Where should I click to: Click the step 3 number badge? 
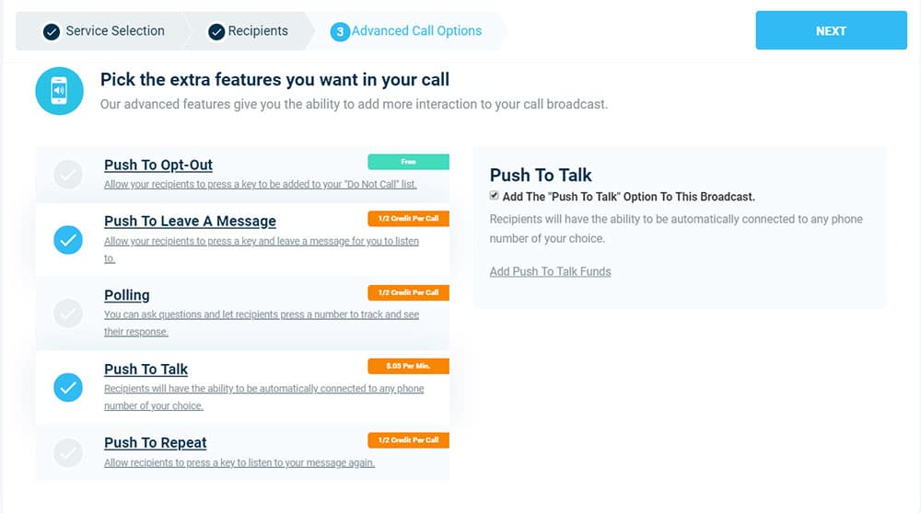(x=340, y=31)
